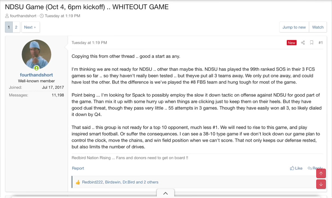View who reacted via '2 others' link
Viewport: 332px width, 198px height.
pos(151,182)
